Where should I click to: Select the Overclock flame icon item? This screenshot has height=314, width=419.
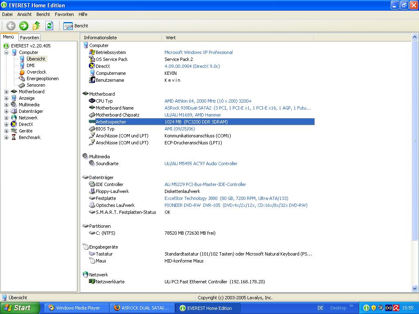pos(22,72)
